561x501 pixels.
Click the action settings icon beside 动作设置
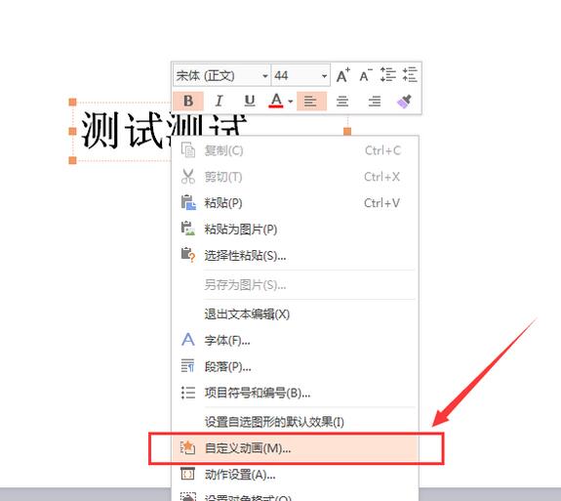point(187,474)
